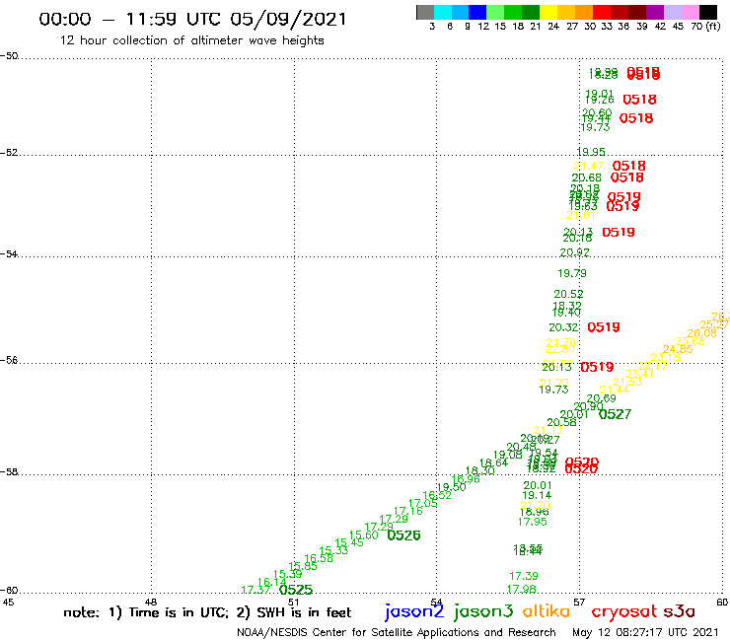This screenshot has height=641, width=730.
Task: Click the orange 'altika' label
Action: coord(547,610)
